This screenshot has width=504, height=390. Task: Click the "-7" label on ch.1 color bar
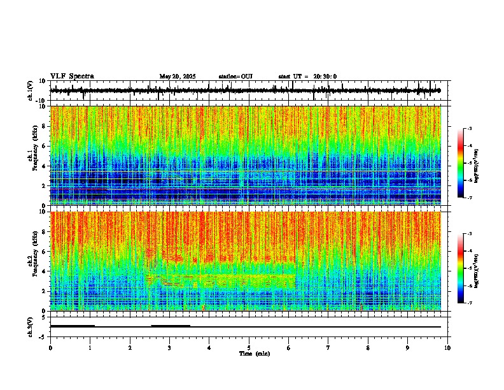(x=469, y=198)
